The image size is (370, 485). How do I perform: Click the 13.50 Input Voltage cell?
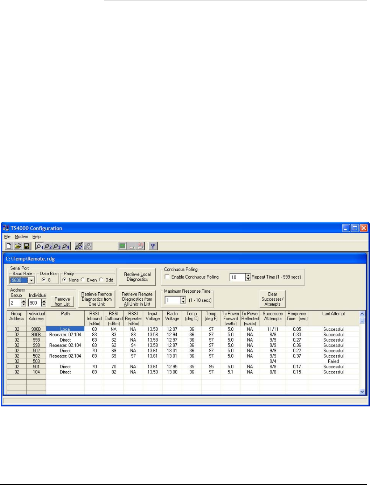[153, 372]
